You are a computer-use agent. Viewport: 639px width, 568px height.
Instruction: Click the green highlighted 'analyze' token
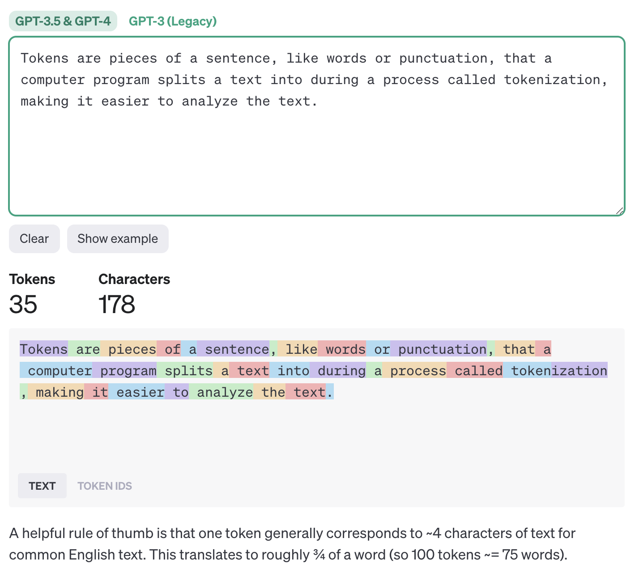click(x=221, y=392)
